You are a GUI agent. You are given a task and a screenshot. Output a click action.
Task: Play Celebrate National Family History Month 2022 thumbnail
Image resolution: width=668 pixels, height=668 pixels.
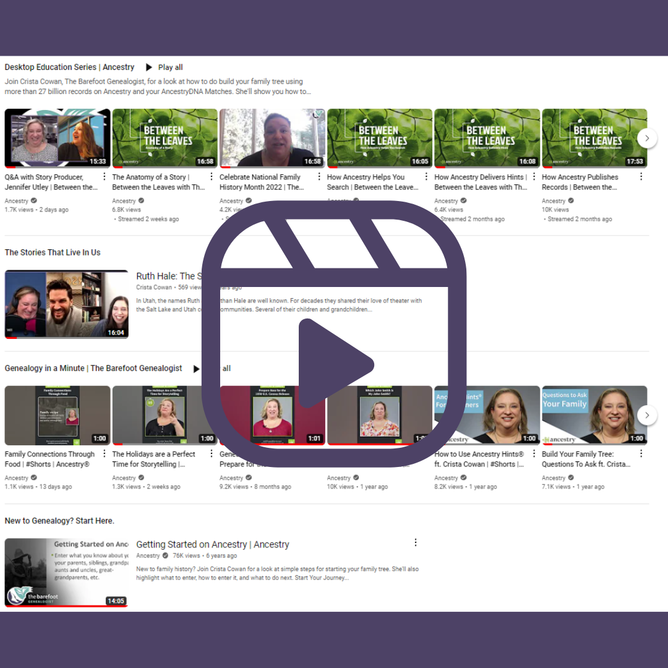tap(272, 139)
